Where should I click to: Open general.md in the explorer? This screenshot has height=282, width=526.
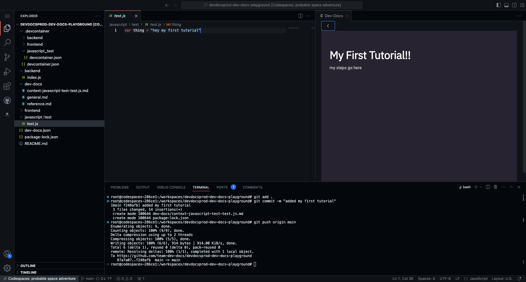click(x=37, y=97)
